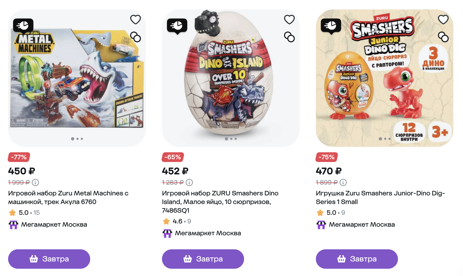Open Zuru Smashers Junior-Dino Dig title link
Image resolution: width=463 pixels, height=276 pixels.
[380, 198]
